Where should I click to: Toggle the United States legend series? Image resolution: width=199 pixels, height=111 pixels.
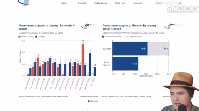pos(26,37)
